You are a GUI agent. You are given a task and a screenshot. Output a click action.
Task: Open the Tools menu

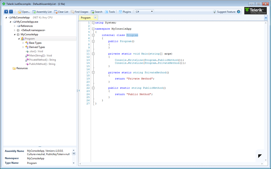[x=110, y=12]
